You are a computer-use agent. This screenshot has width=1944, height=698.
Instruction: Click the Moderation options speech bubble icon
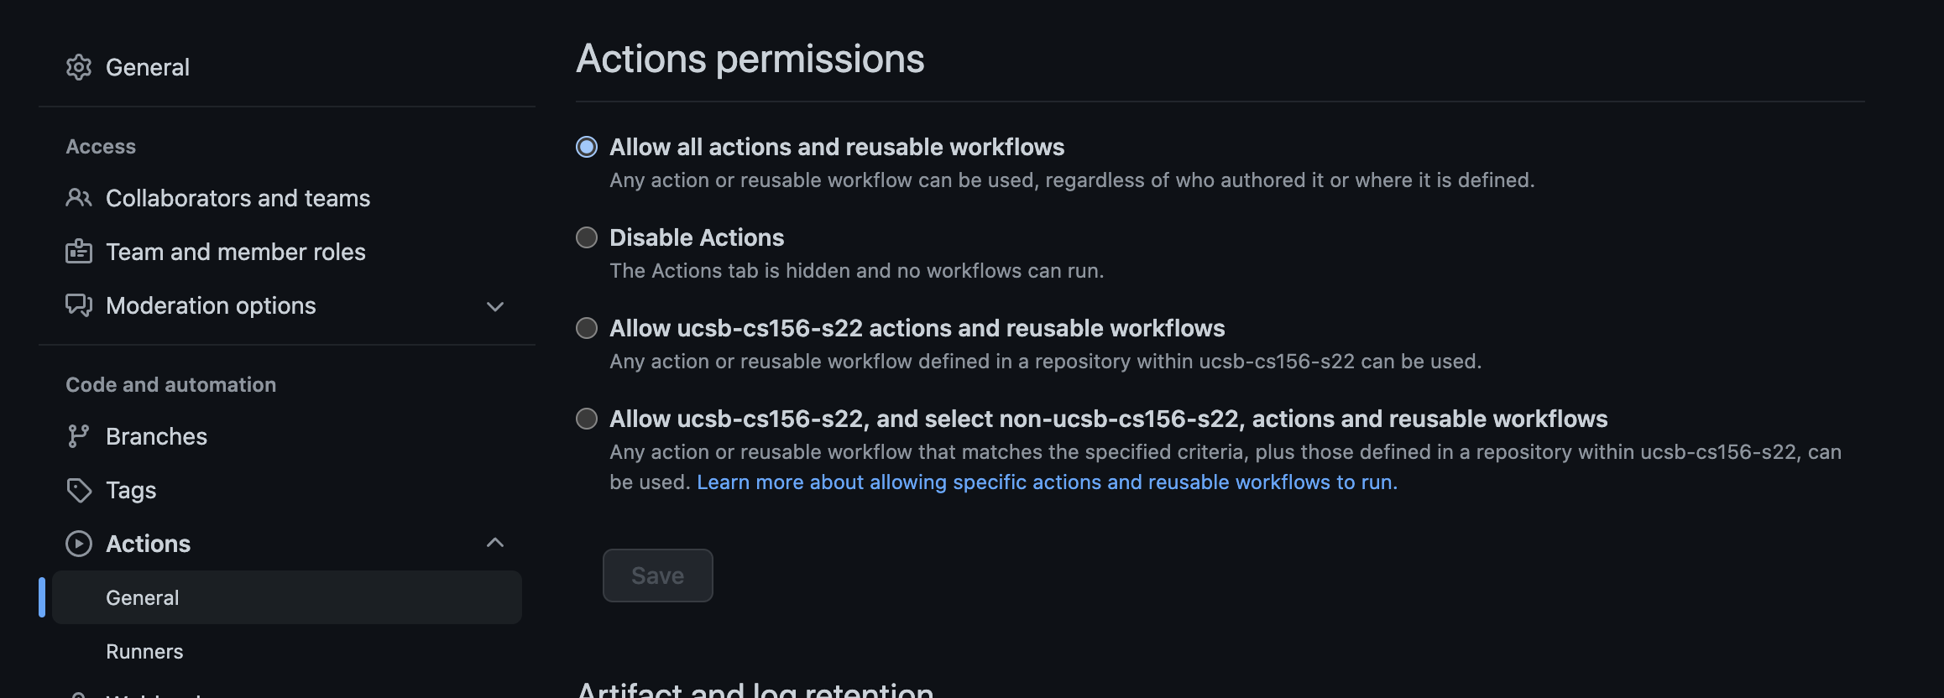pos(79,305)
